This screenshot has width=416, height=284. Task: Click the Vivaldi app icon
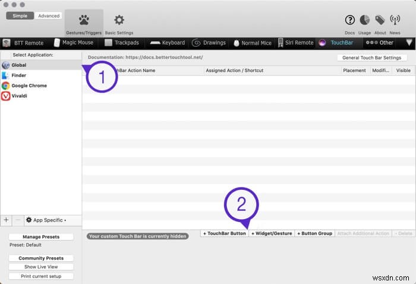click(x=5, y=96)
